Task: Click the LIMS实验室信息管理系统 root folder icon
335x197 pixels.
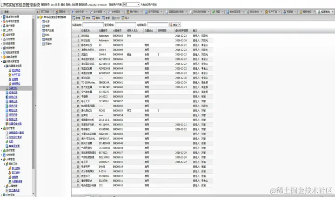Action: 40,17
